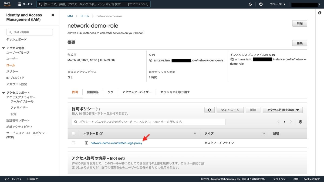Open 認証情報レポート in the sidebar

point(18,120)
